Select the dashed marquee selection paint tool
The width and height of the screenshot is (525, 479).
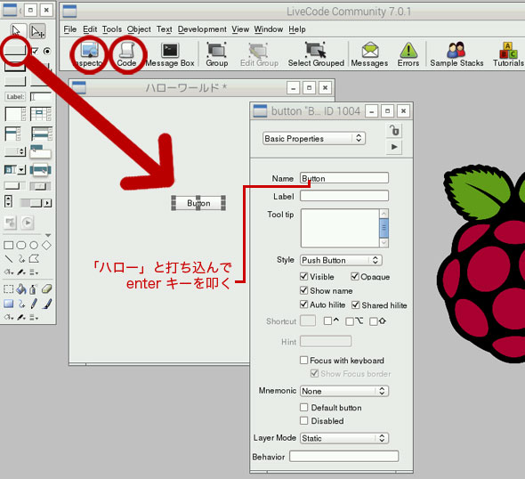[x=9, y=289]
